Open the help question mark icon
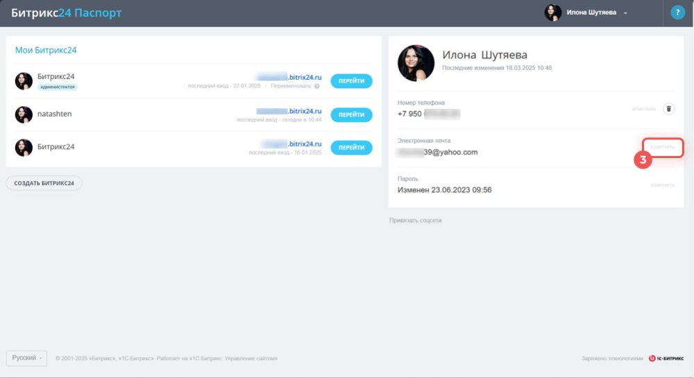 point(677,12)
